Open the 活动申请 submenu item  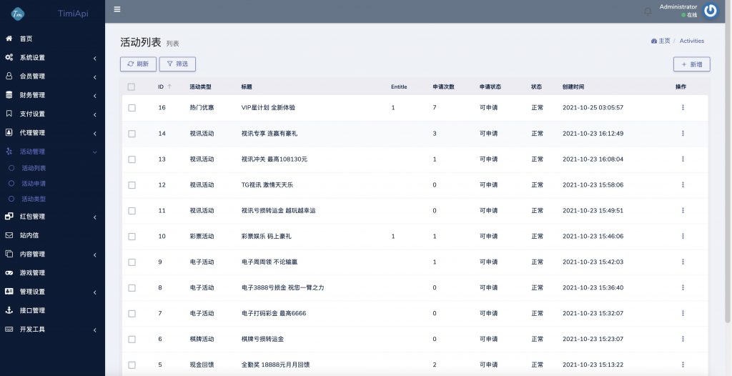coord(34,184)
